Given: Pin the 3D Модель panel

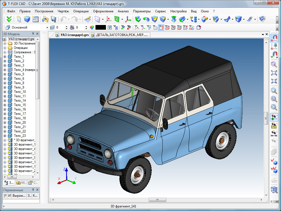Looking at the screenshot, I should point(33,34).
